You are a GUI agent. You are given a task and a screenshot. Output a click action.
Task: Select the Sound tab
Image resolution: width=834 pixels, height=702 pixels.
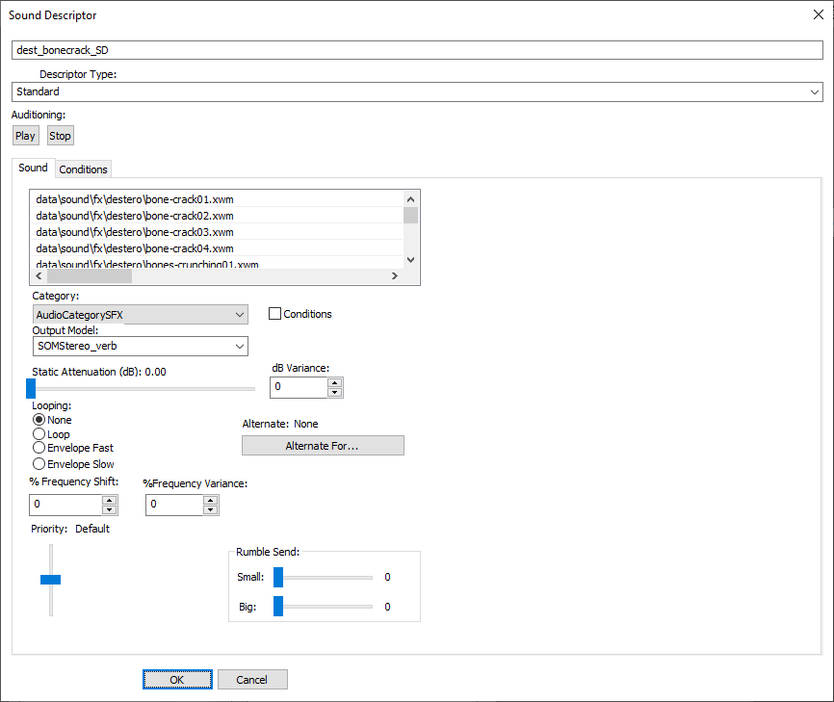[33, 168]
